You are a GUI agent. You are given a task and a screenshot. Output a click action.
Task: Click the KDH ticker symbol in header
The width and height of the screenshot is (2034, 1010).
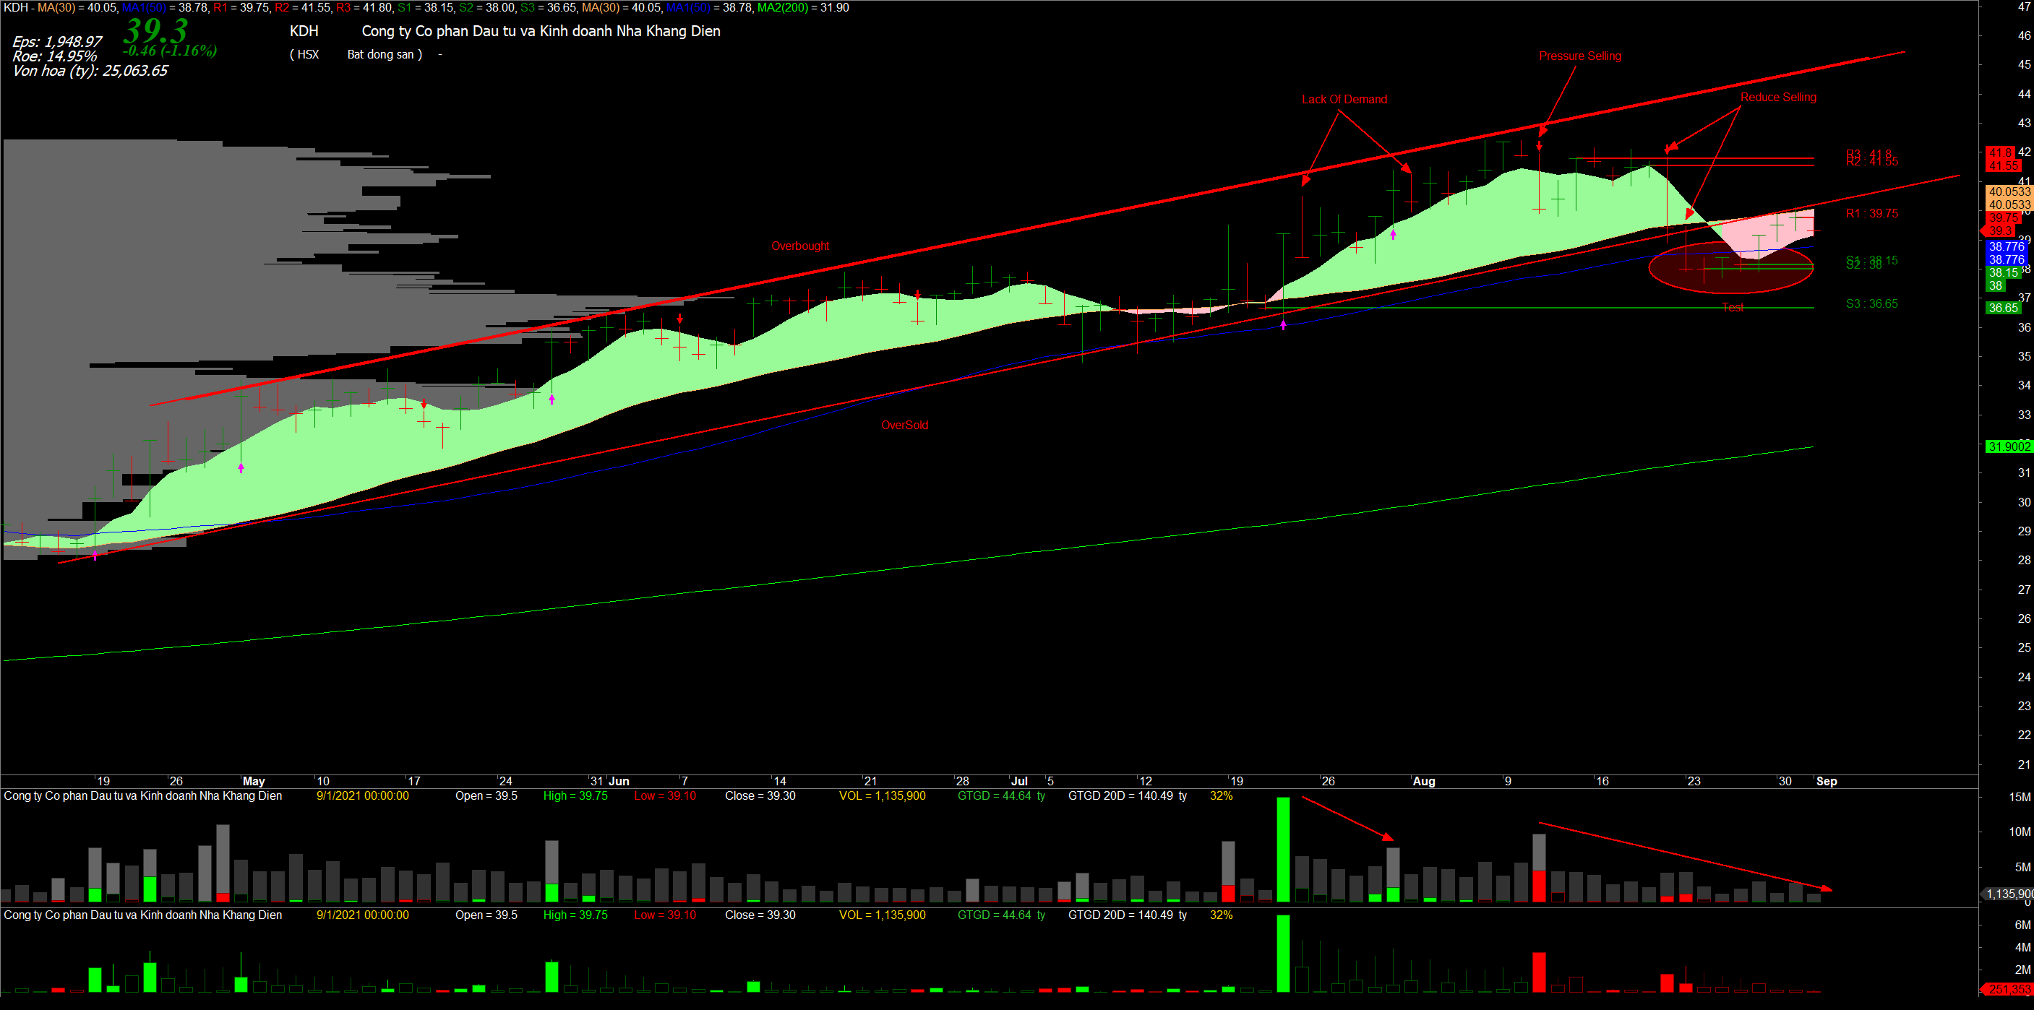304,32
